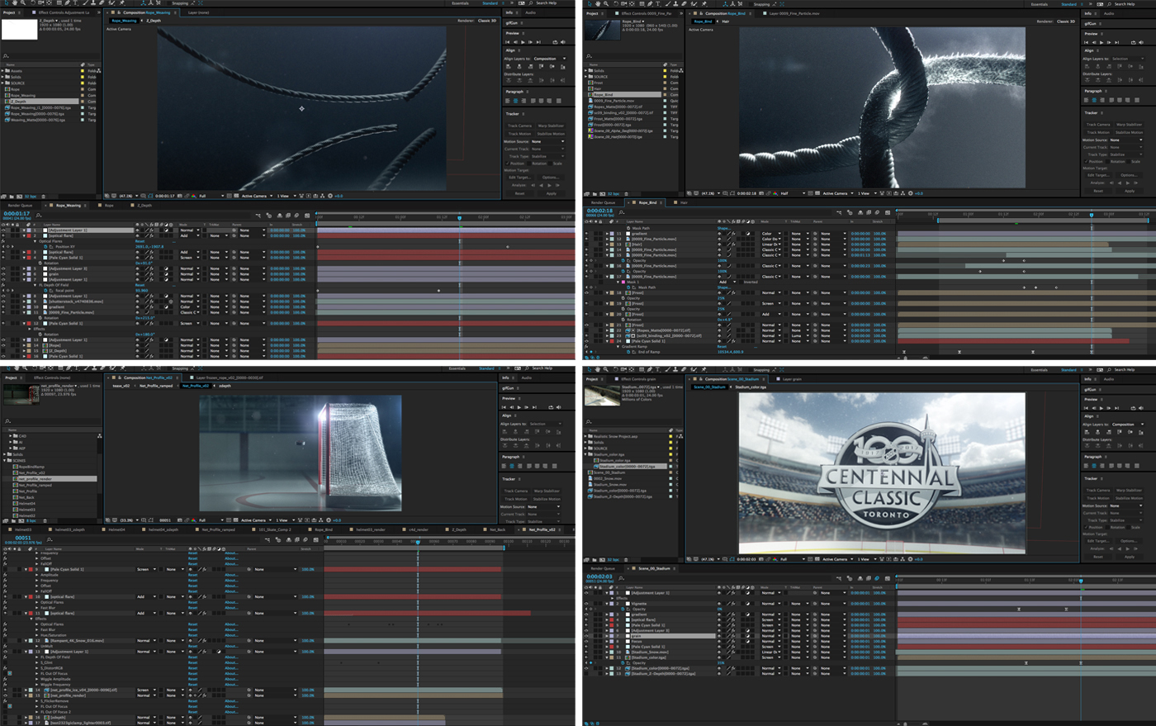
Task: Click Standard workspace in Scene_00_Stadium window
Action: point(1068,369)
